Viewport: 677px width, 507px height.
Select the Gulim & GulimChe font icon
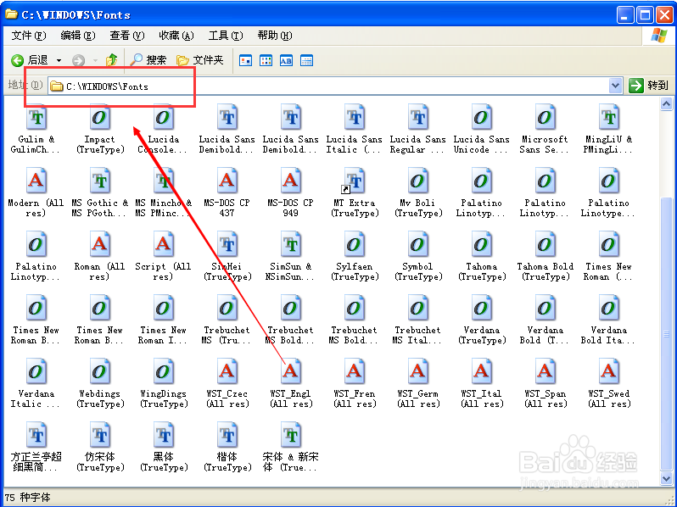click(36, 117)
